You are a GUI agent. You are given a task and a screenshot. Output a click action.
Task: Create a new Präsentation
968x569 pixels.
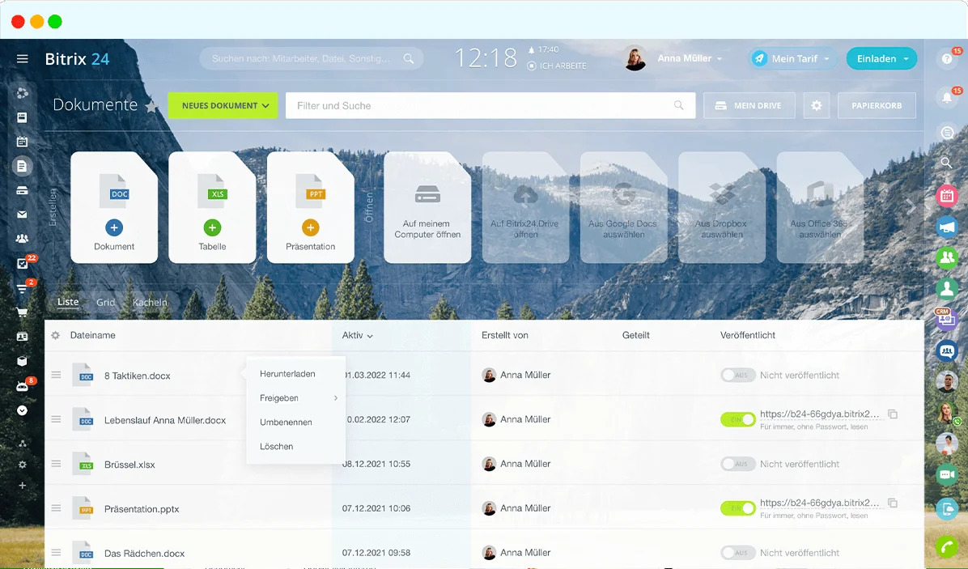[x=311, y=208]
